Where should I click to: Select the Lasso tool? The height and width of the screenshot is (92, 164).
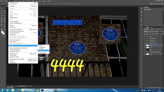[x=2, y=11]
